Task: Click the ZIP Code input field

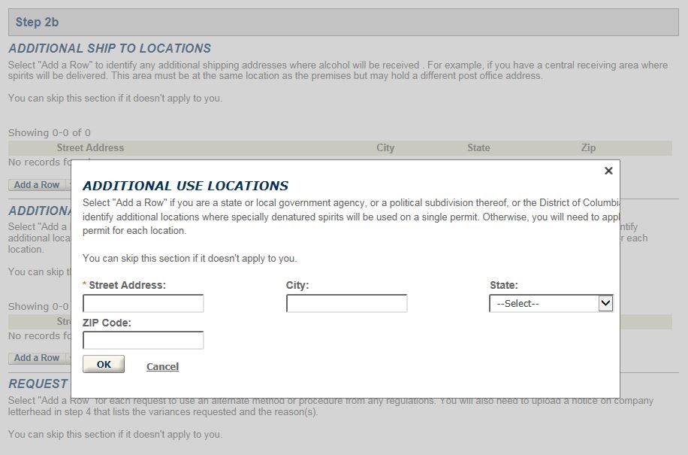Action: click(x=143, y=341)
